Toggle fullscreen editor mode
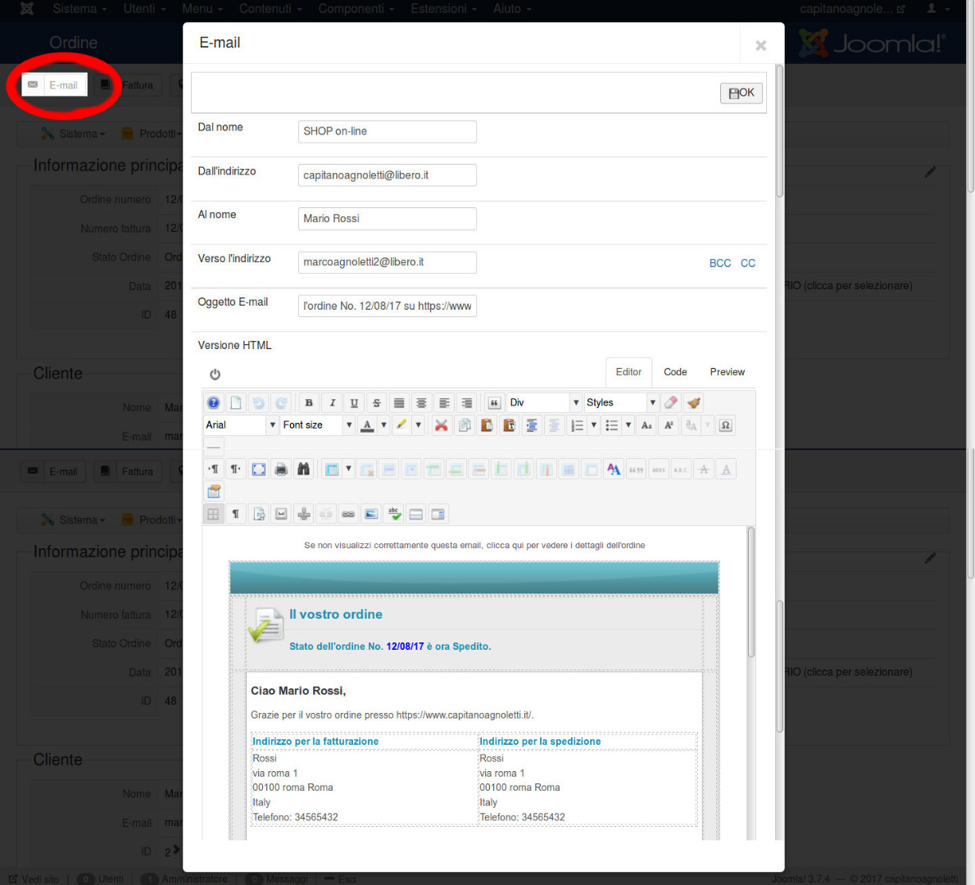The image size is (975, 885). coord(259,470)
